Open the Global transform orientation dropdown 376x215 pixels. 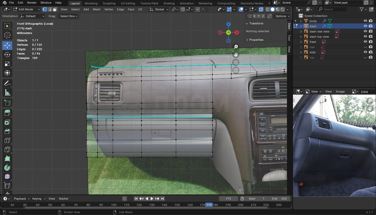tap(159, 9)
